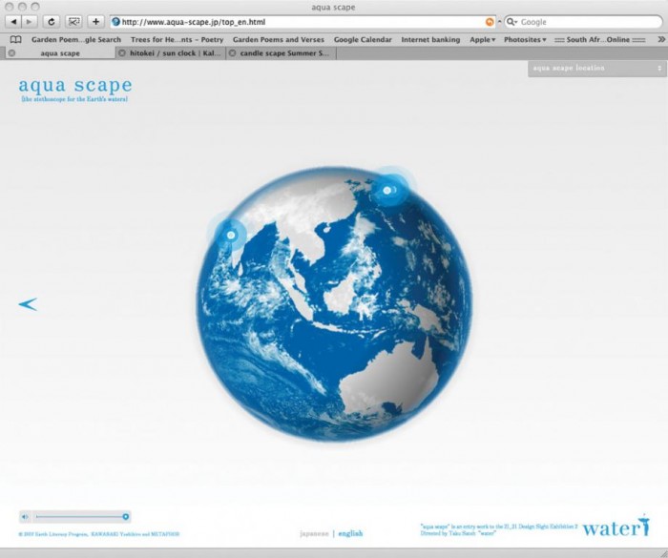668x558 pixels.
Task: Click the orange RSS snapback icon in address bar
Action: click(490, 22)
